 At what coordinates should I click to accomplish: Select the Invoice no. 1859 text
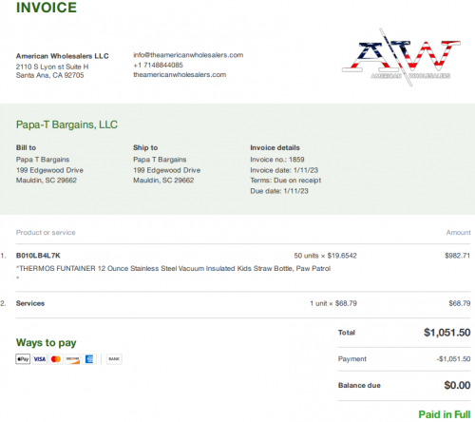[277, 160]
